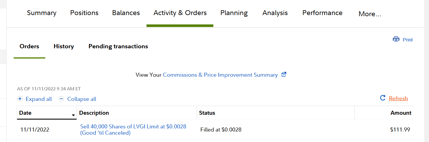
Task: Click the Refresh link
Action: click(398, 99)
